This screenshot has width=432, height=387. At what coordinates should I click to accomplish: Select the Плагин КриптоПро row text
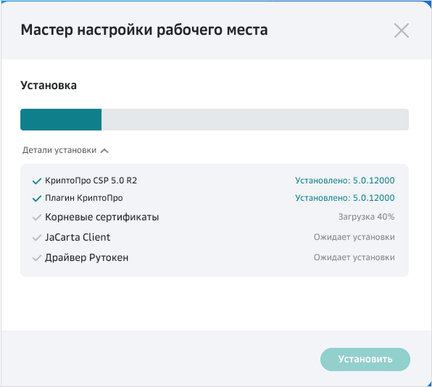pyautogui.click(x=84, y=198)
